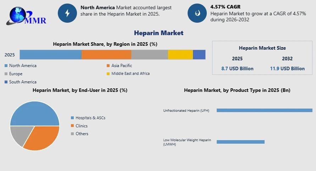The image size is (316, 171).
Task: Click the North America legend square
Action: click(x=6, y=66)
